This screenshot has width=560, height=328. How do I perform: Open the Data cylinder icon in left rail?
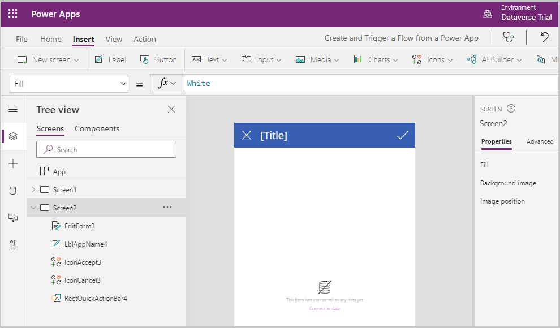13,191
